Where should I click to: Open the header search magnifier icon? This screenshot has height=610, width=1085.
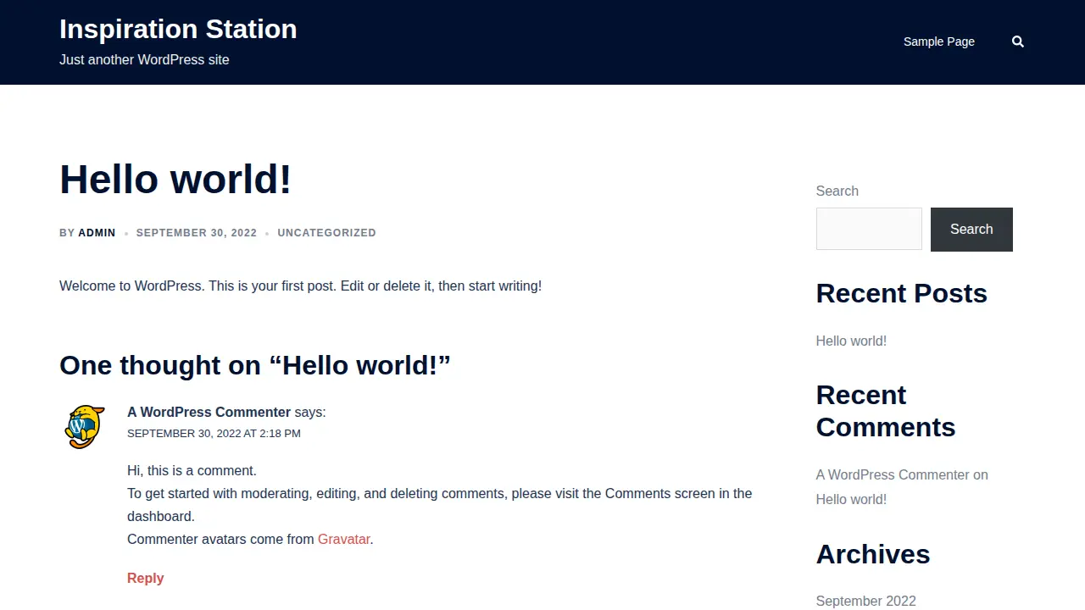coord(1018,42)
